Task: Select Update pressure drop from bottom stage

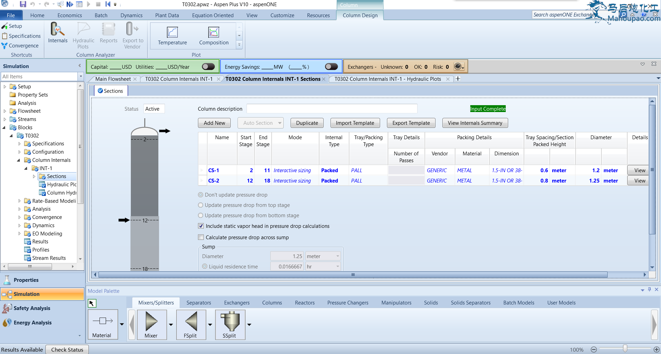Action: (200, 215)
